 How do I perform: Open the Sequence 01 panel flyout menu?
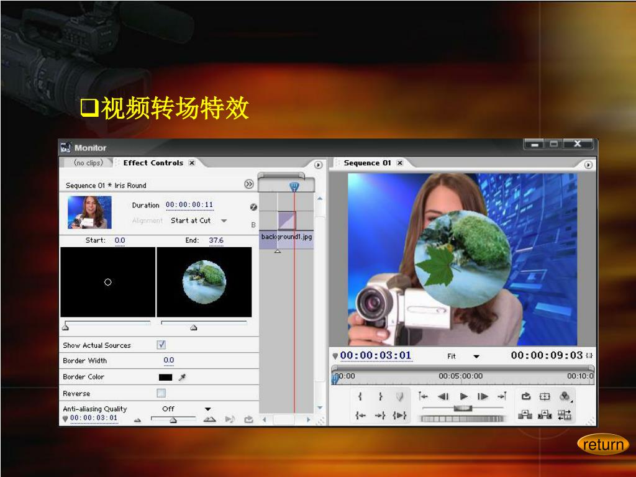[588, 165]
